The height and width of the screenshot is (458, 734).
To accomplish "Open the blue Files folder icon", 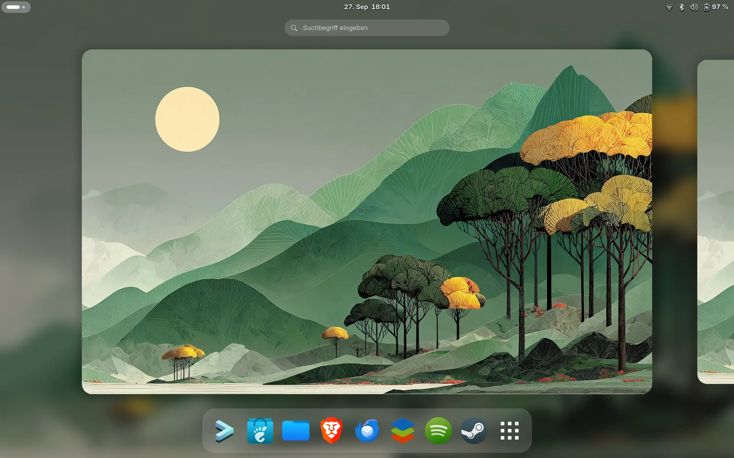I will (x=296, y=431).
